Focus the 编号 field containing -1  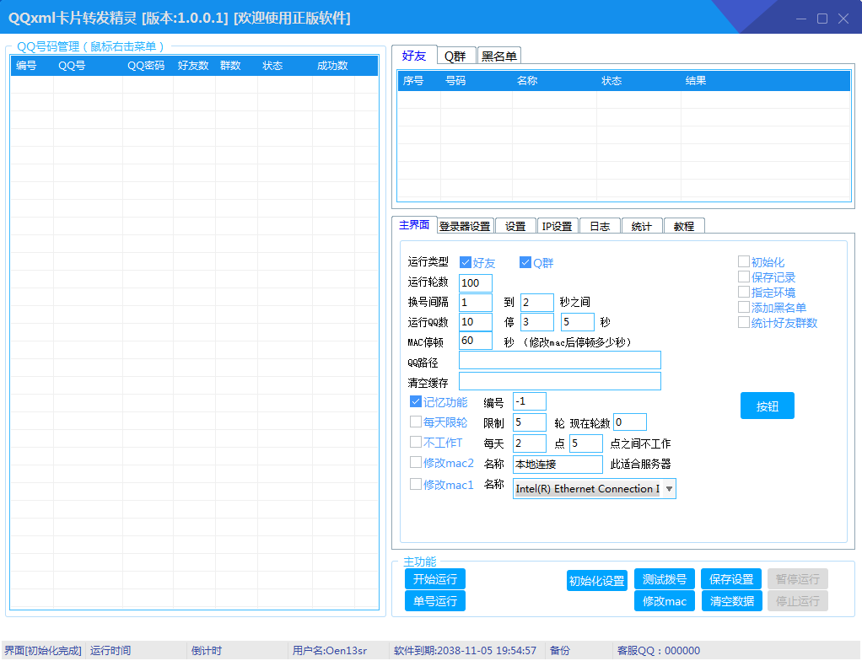click(530, 401)
